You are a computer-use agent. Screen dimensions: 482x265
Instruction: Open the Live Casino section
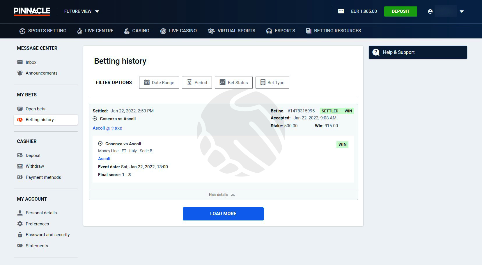point(178,31)
